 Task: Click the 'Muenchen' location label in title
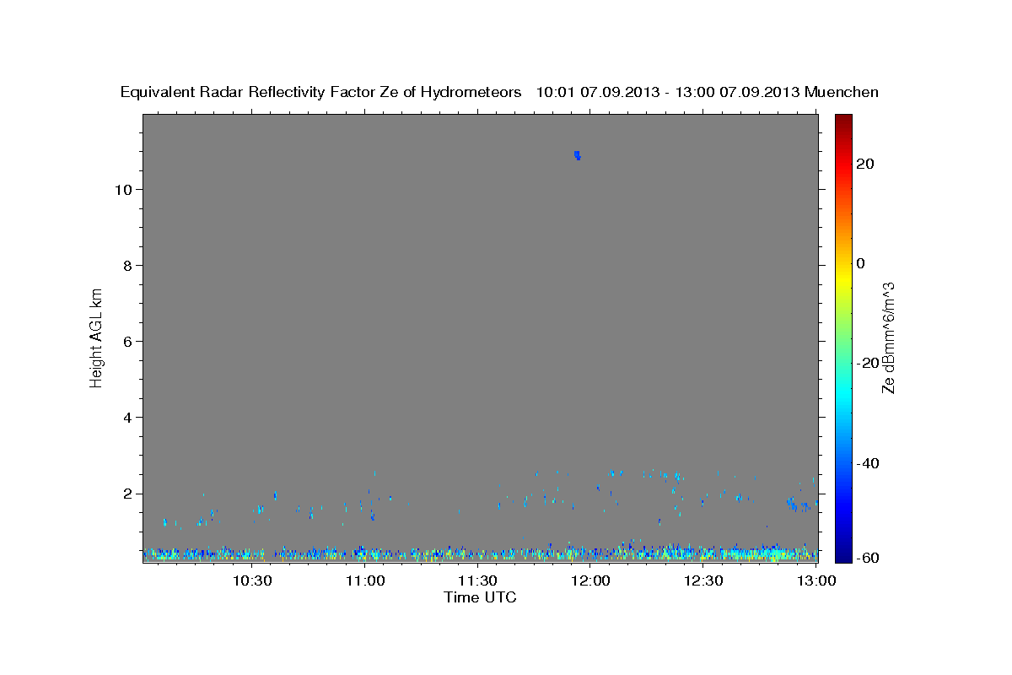pyautogui.click(x=842, y=92)
